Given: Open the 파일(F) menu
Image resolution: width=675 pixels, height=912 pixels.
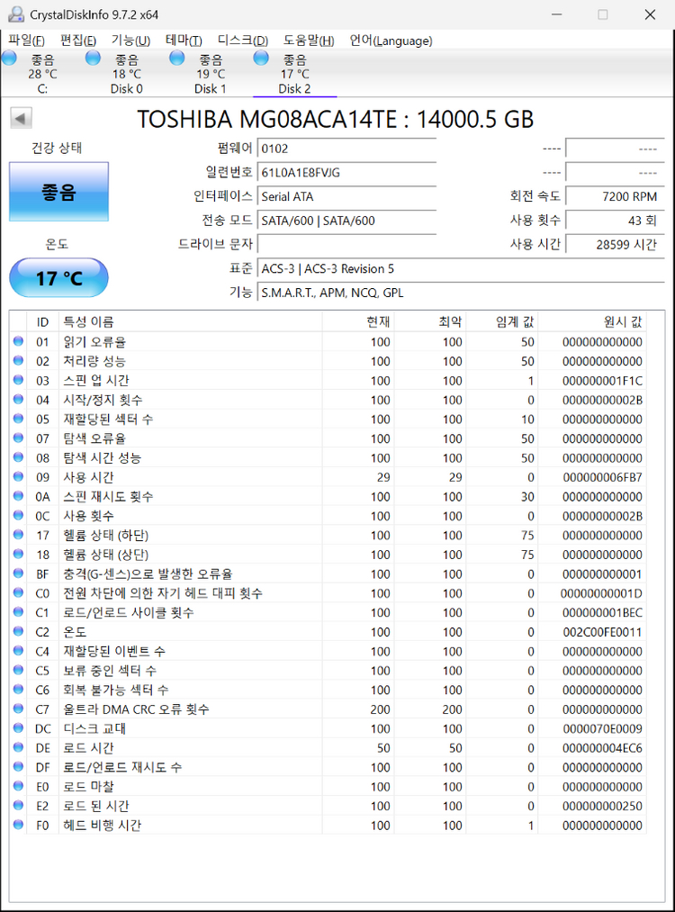Looking at the screenshot, I should pyautogui.click(x=26, y=41).
